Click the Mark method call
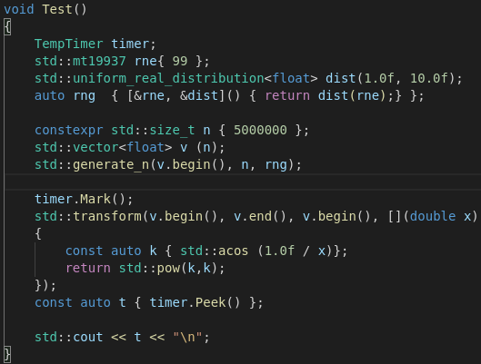 point(95,200)
